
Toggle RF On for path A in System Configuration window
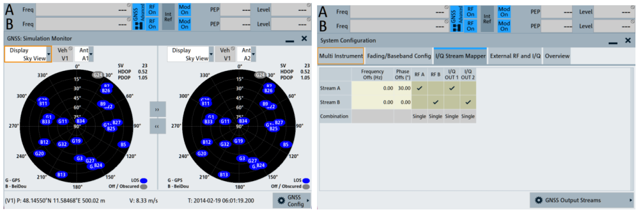click(x=470, y=12)
